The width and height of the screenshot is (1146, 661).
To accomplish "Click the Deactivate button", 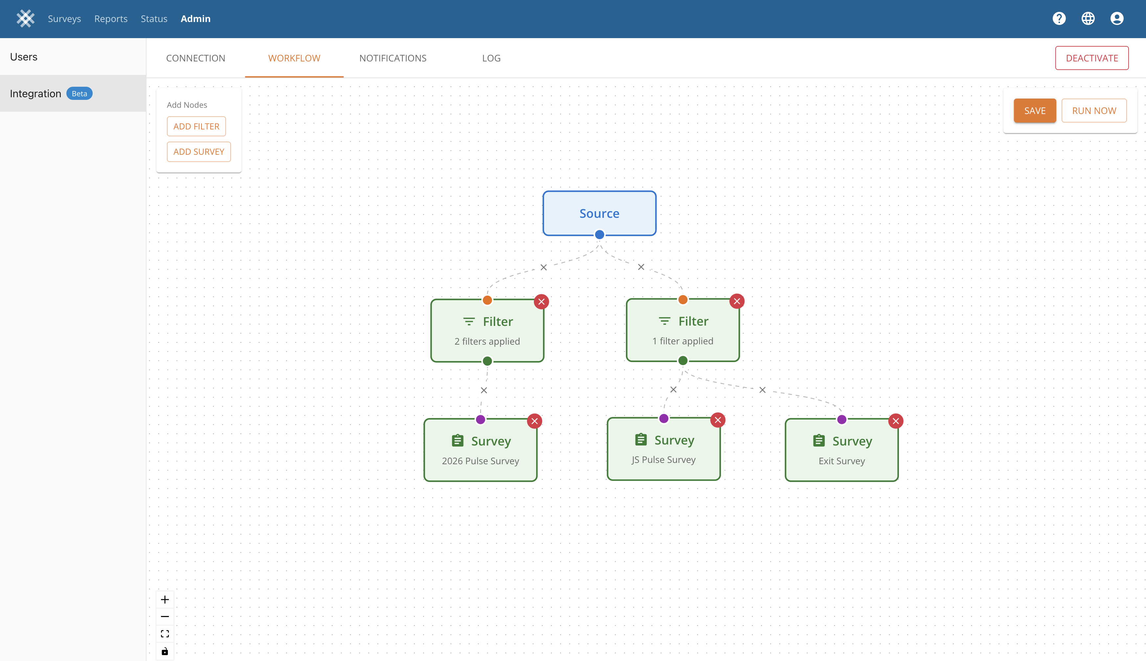I will click(1091, 58).
